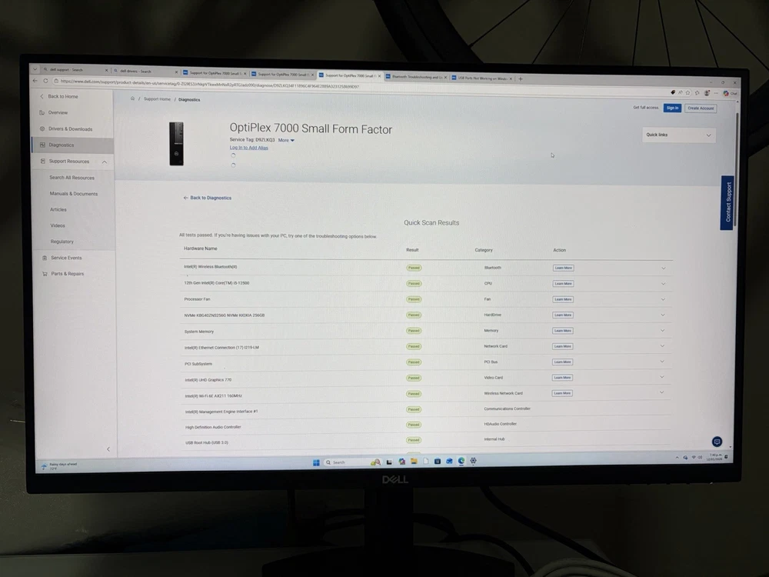Collapse the left sidebar with arrow
This screenshot has height=577, width=769.
[108, 449]
